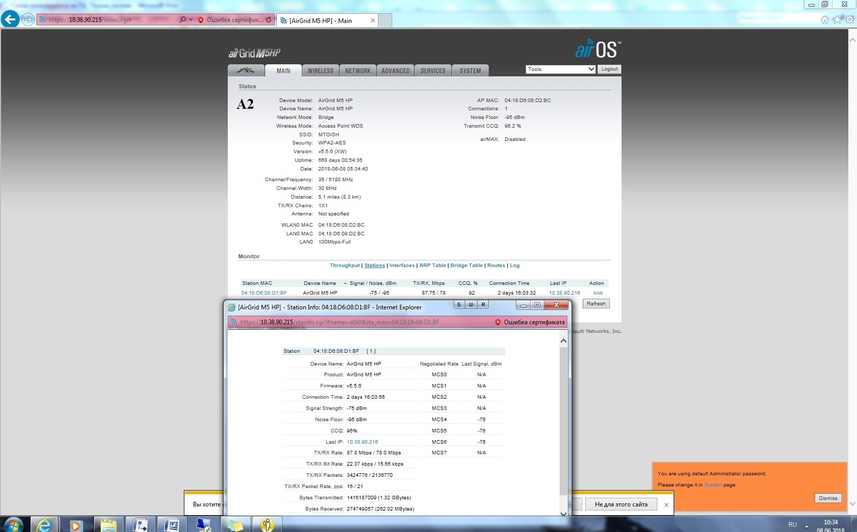Open the Bridge Table link
Screen dimensions: 857x532
tap(466, 265)
